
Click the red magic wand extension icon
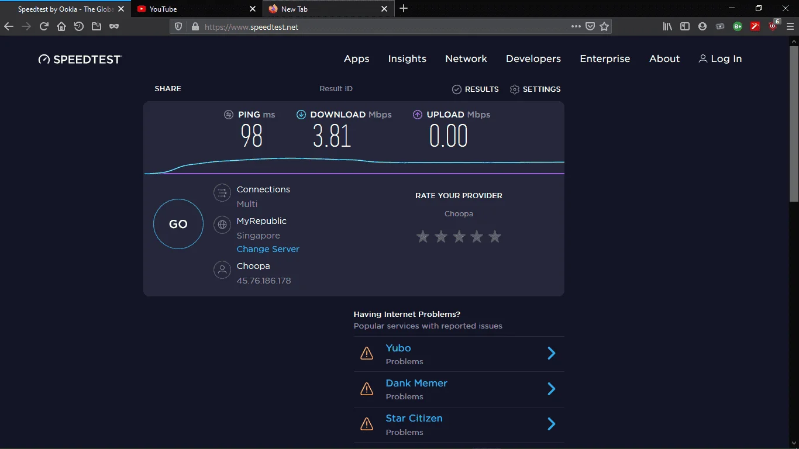tap(755, 26)
